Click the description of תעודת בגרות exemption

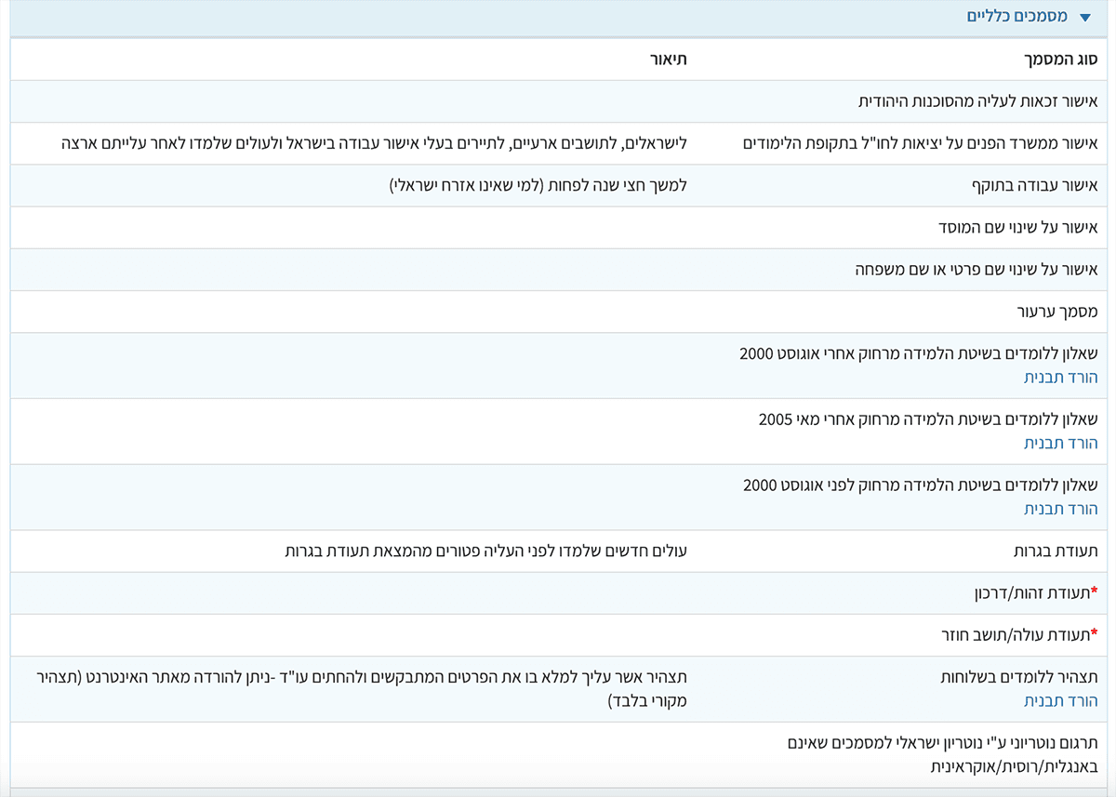(x=485, y=551)
